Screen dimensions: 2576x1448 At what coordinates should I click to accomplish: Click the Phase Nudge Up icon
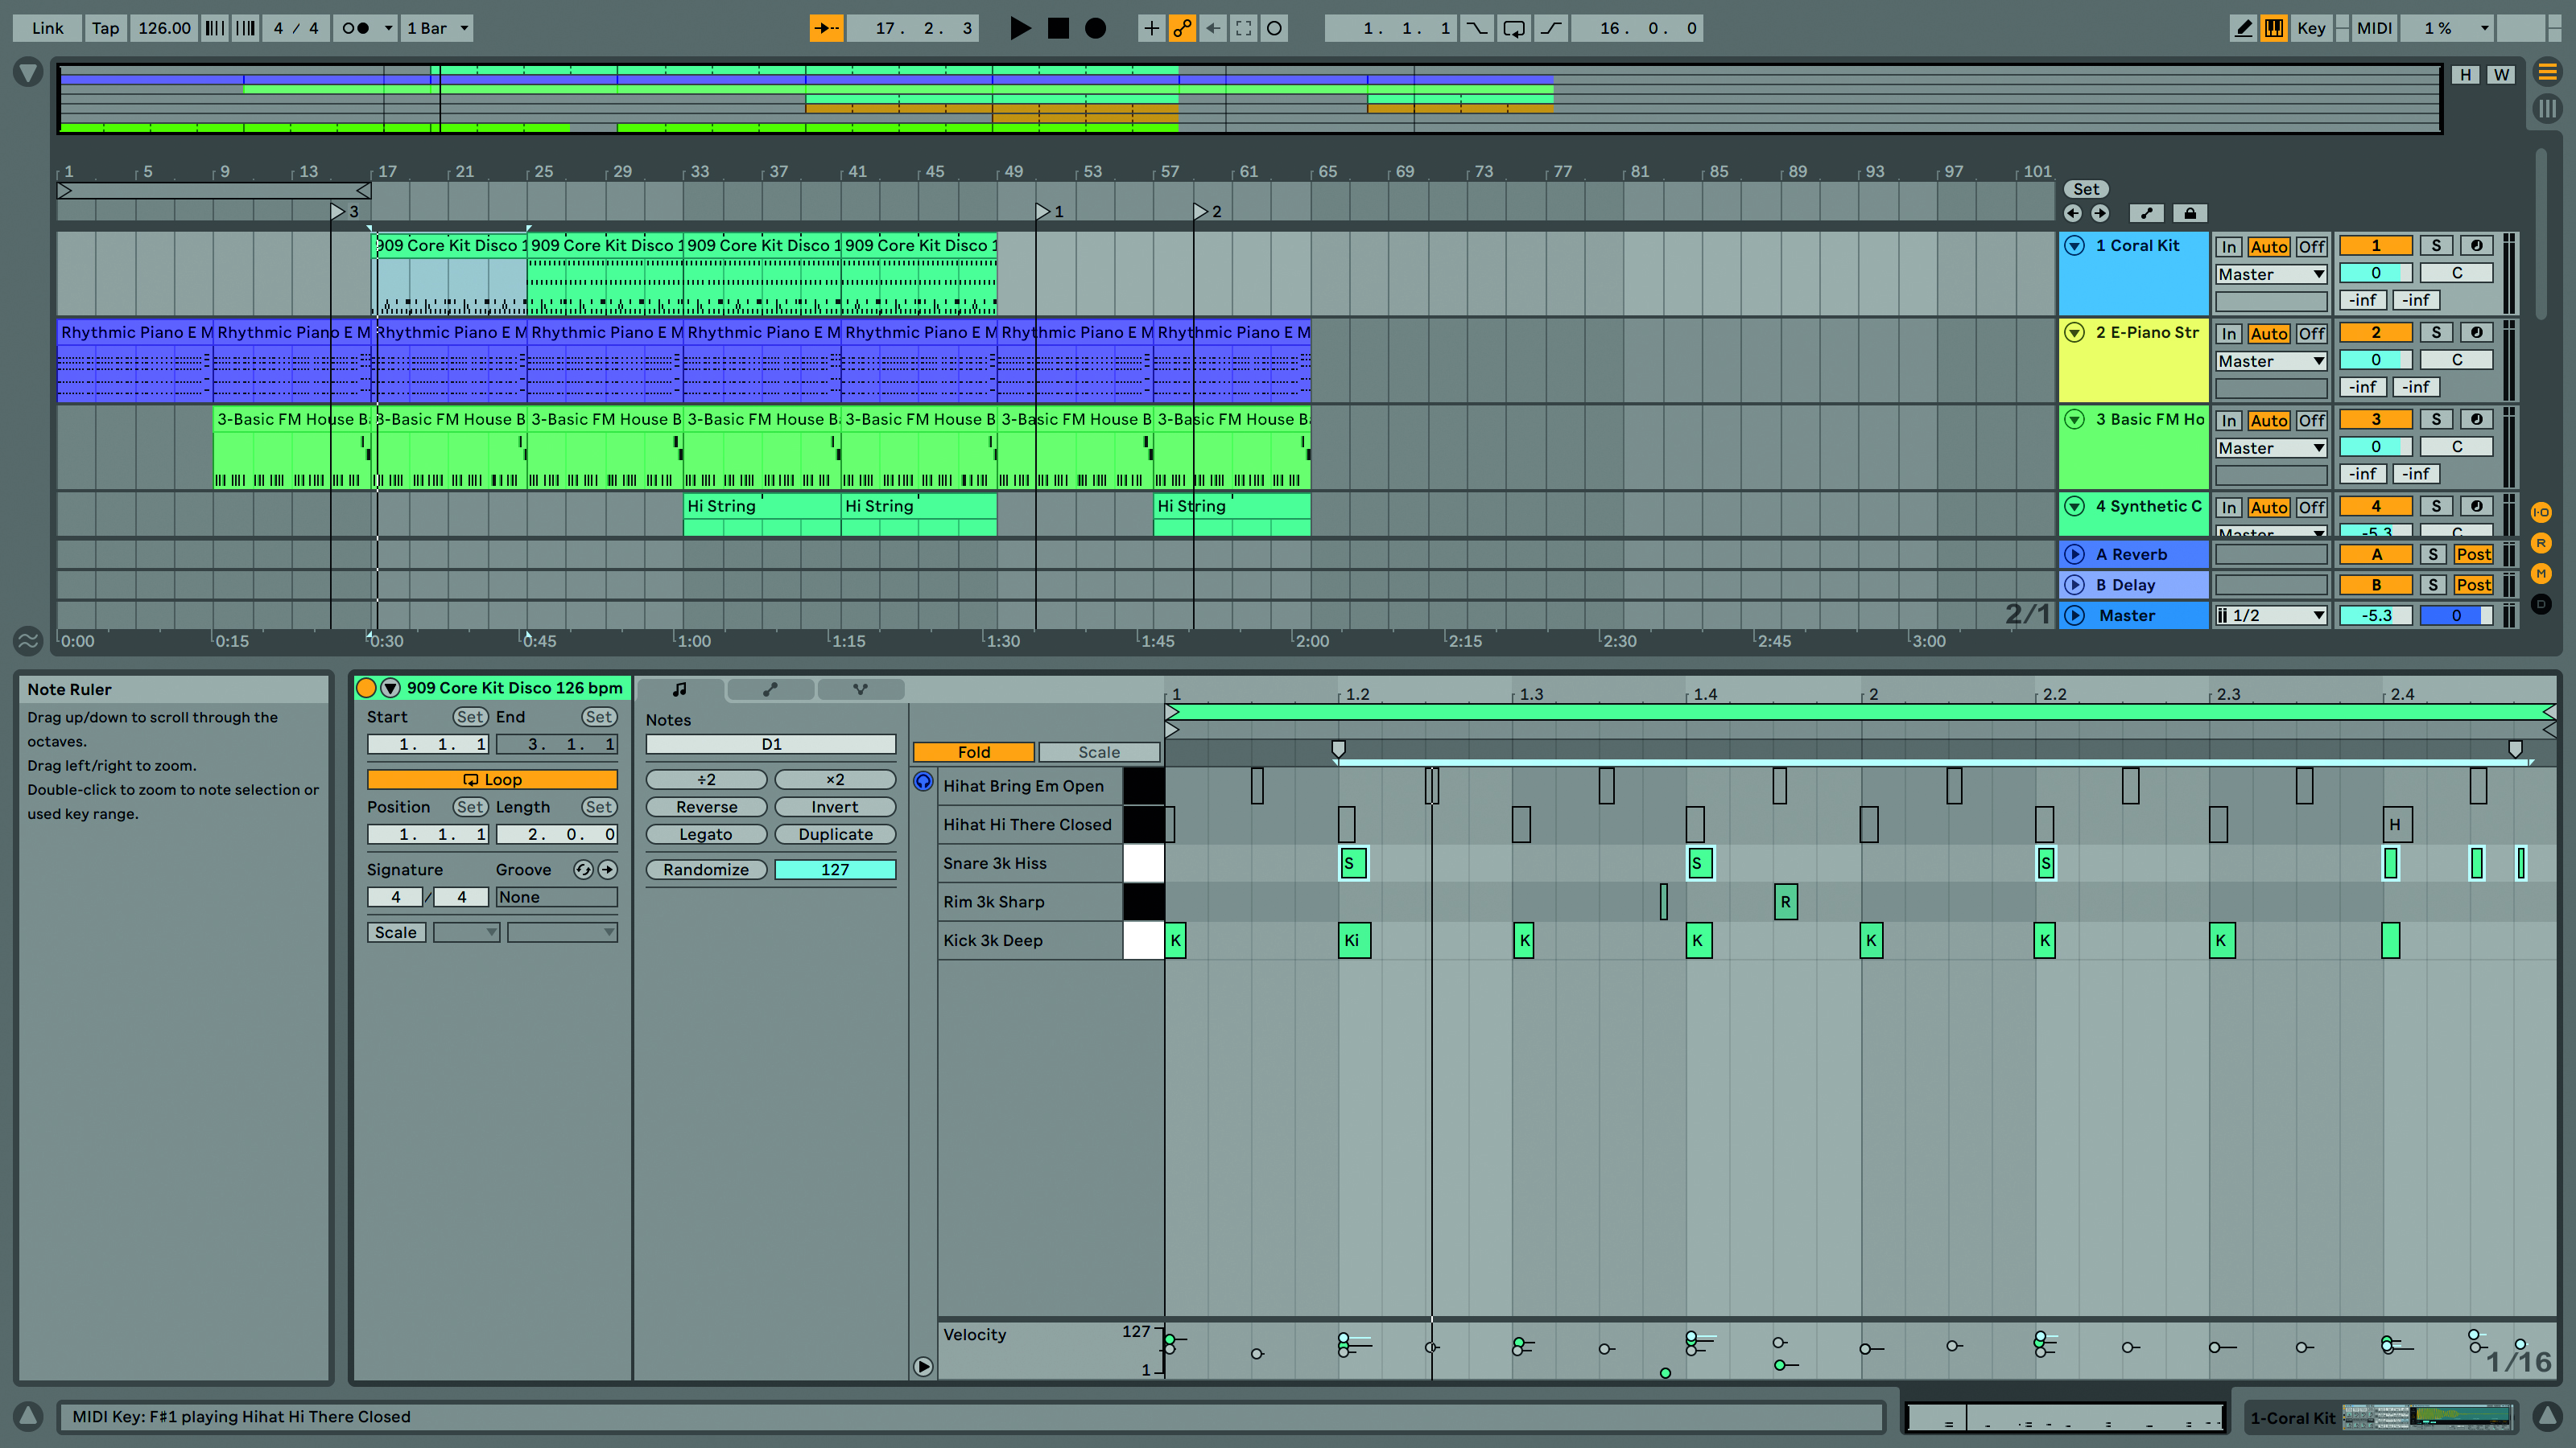[246, 28]
